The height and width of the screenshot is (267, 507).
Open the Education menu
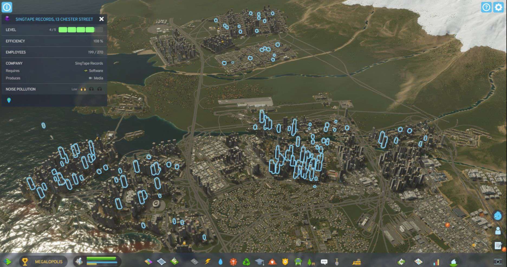259,262
